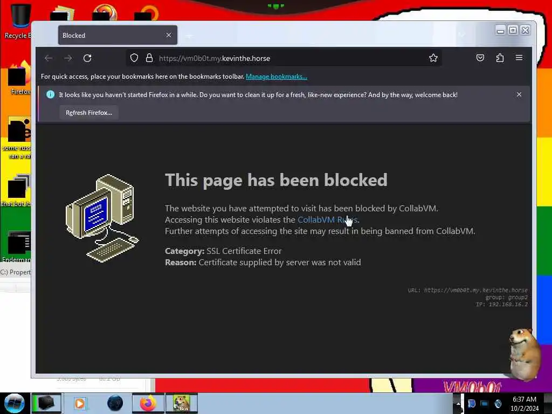Click the Firefox taskbar icon
552x414 pixels.
click(148, 403)
